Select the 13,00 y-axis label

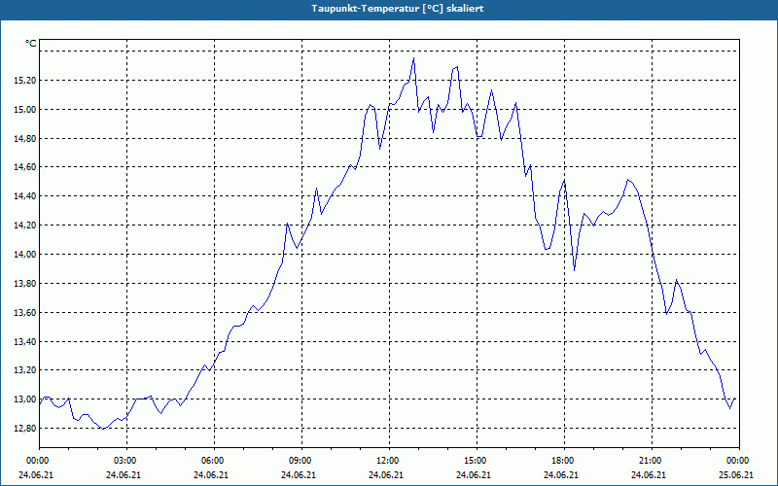[25, 399]
